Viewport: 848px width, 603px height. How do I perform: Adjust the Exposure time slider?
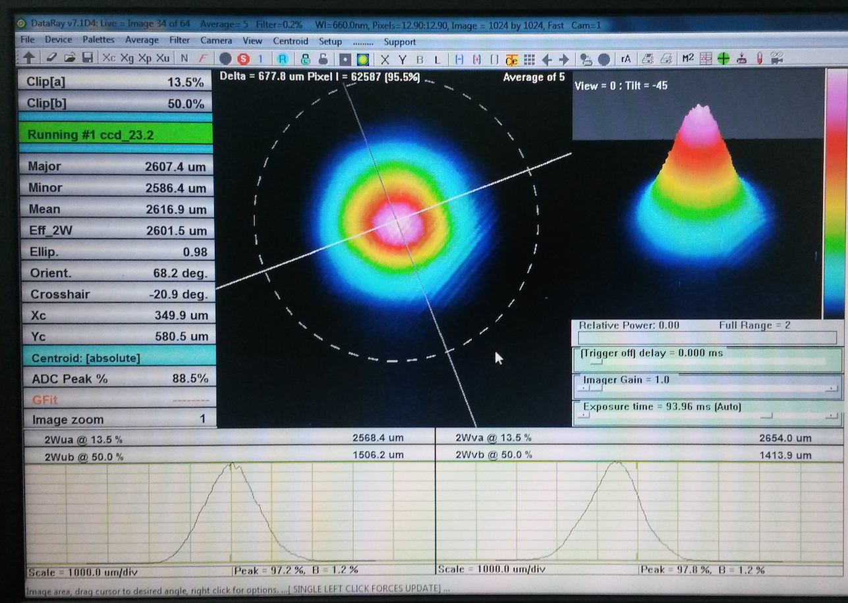point(708,415)
